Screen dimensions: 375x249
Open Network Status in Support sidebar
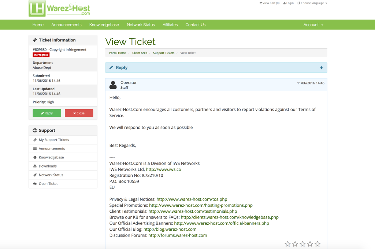click(x=51, y=175)
